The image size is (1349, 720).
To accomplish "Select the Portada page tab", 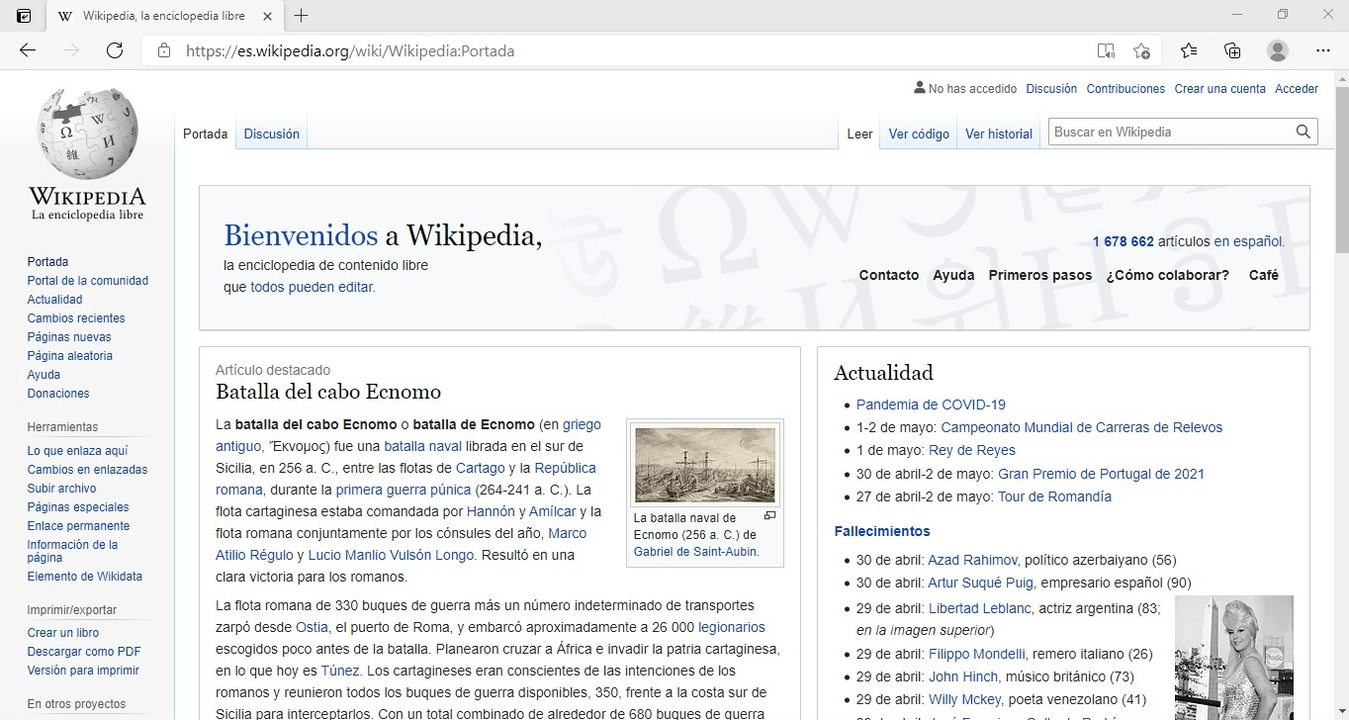I will coord(206,134).
